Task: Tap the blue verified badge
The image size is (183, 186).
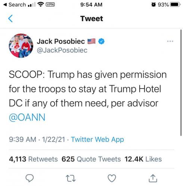Action: tap(101, 41)
